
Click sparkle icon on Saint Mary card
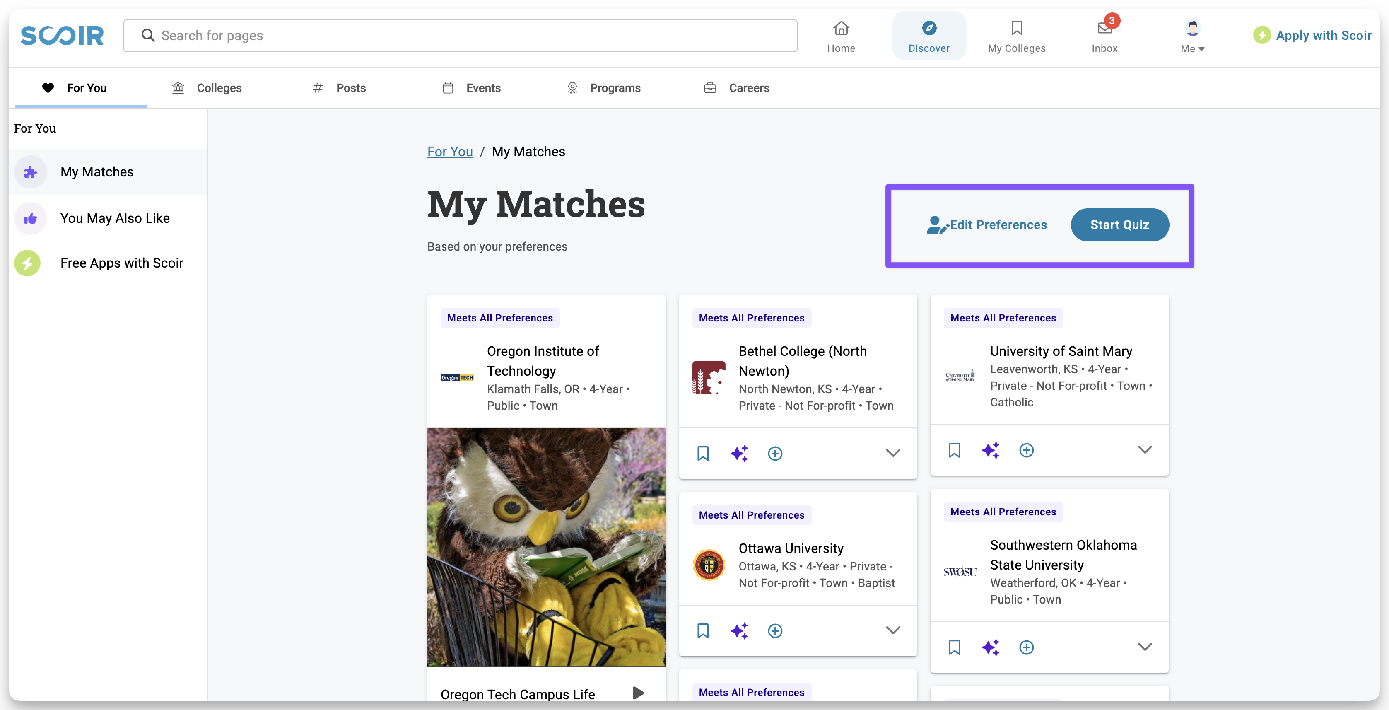[990, 450]
